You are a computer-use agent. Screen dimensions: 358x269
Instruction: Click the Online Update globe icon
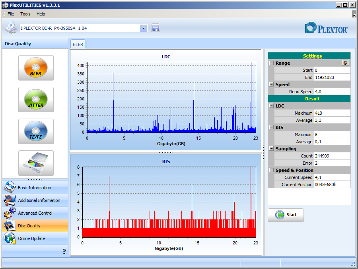coord(10,238)
